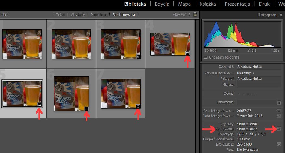Image resolution: width=285 pixels, height=153 pixels.
Task: Click the arrow button beside Kadrowanie dimensions
Action: [x=279, y=129]
